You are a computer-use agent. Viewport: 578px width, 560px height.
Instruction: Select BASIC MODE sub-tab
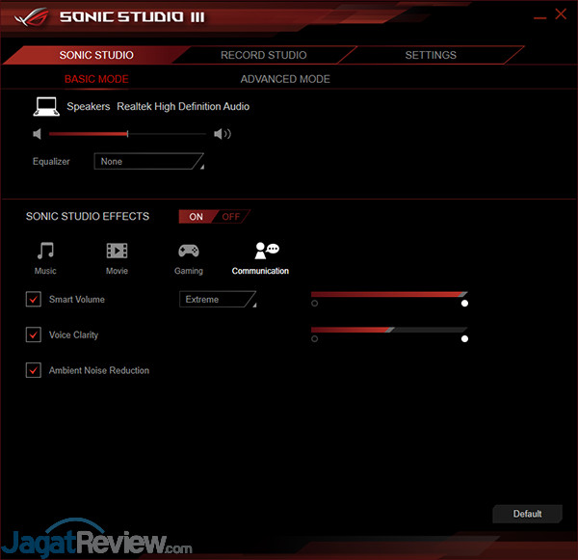(96, 79)
